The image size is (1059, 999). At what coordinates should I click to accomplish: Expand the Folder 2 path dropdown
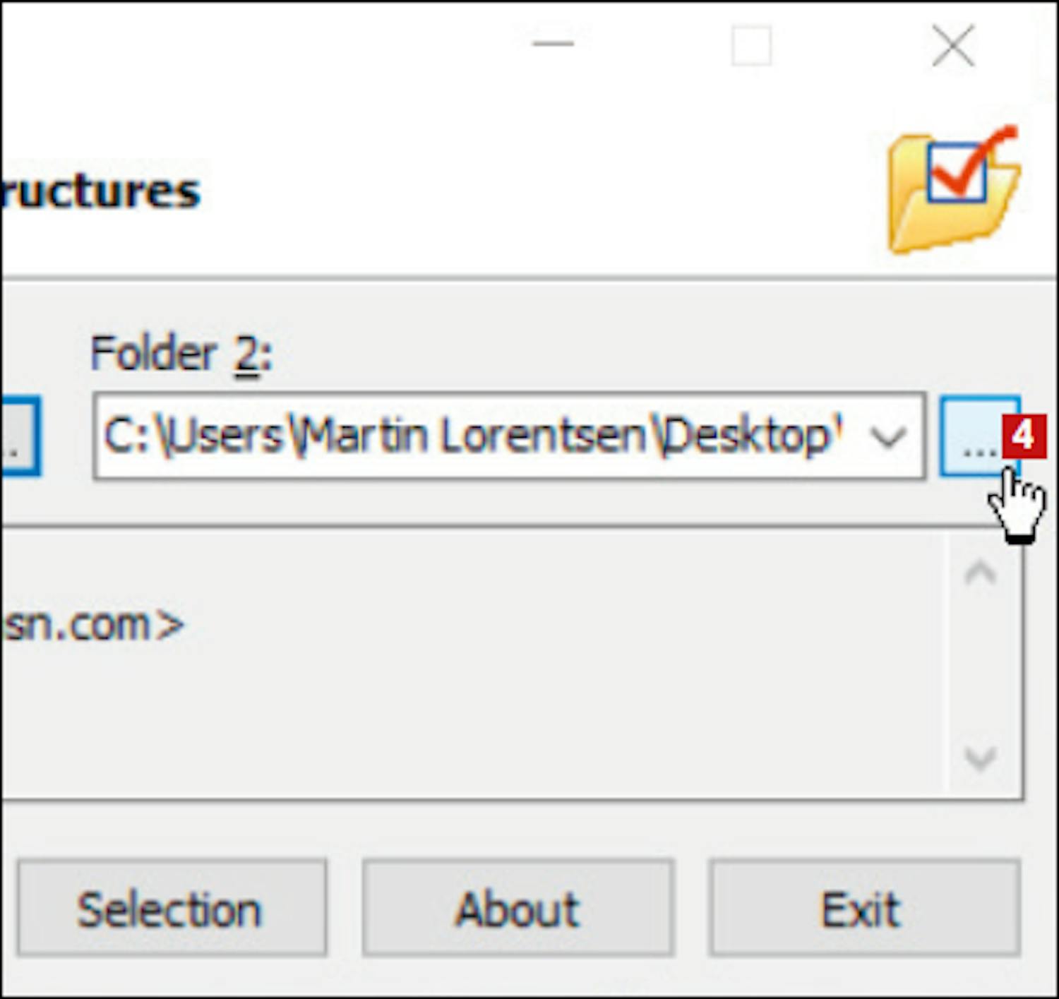tap(887, 437)
